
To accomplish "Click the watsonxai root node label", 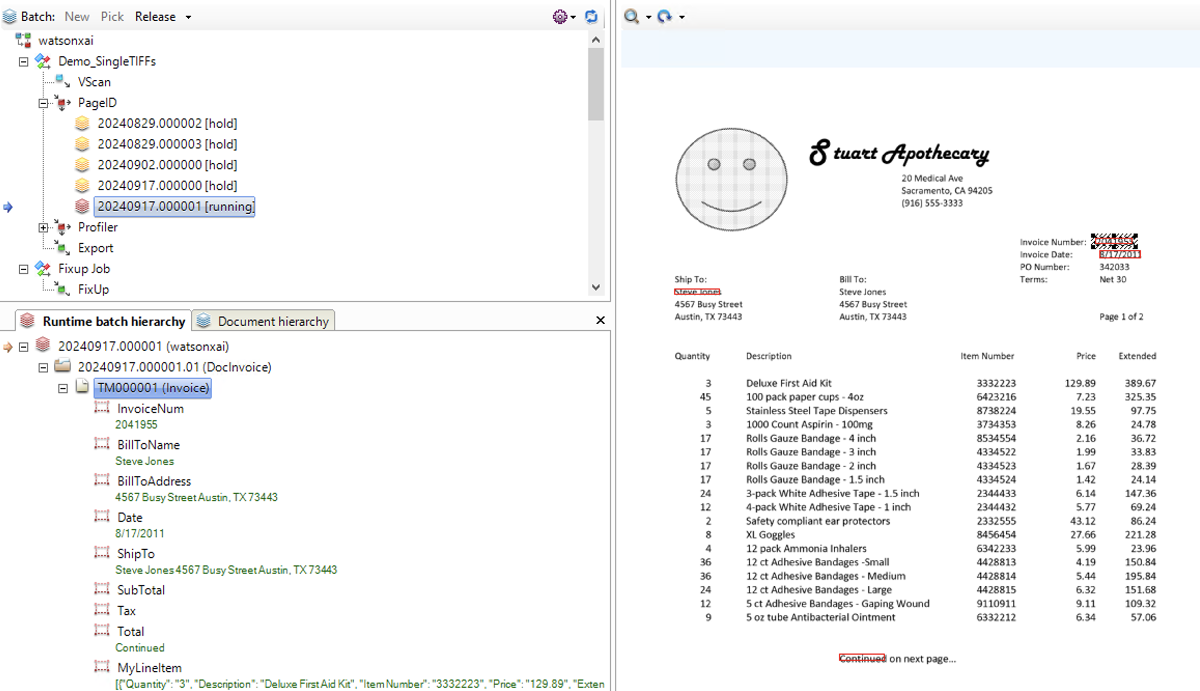I will pos(66,40).
